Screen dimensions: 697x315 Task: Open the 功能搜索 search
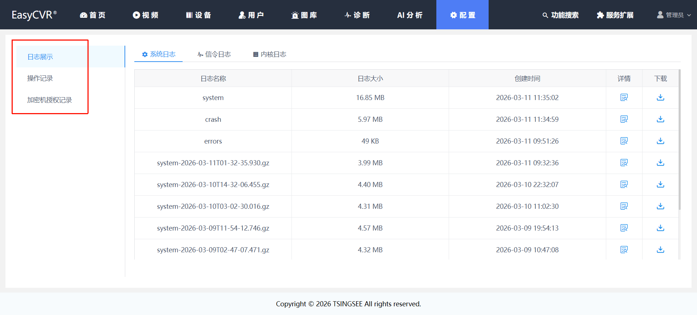(561, 15)
